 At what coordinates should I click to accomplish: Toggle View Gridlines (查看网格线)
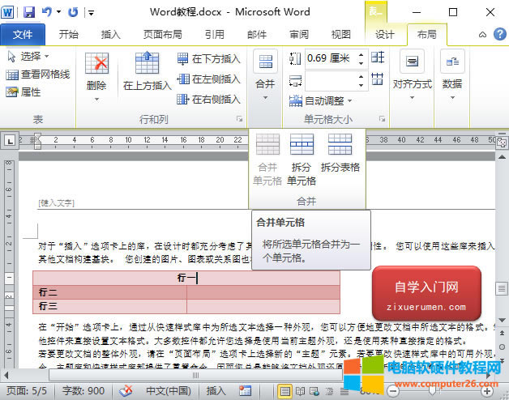click(37, 74)
